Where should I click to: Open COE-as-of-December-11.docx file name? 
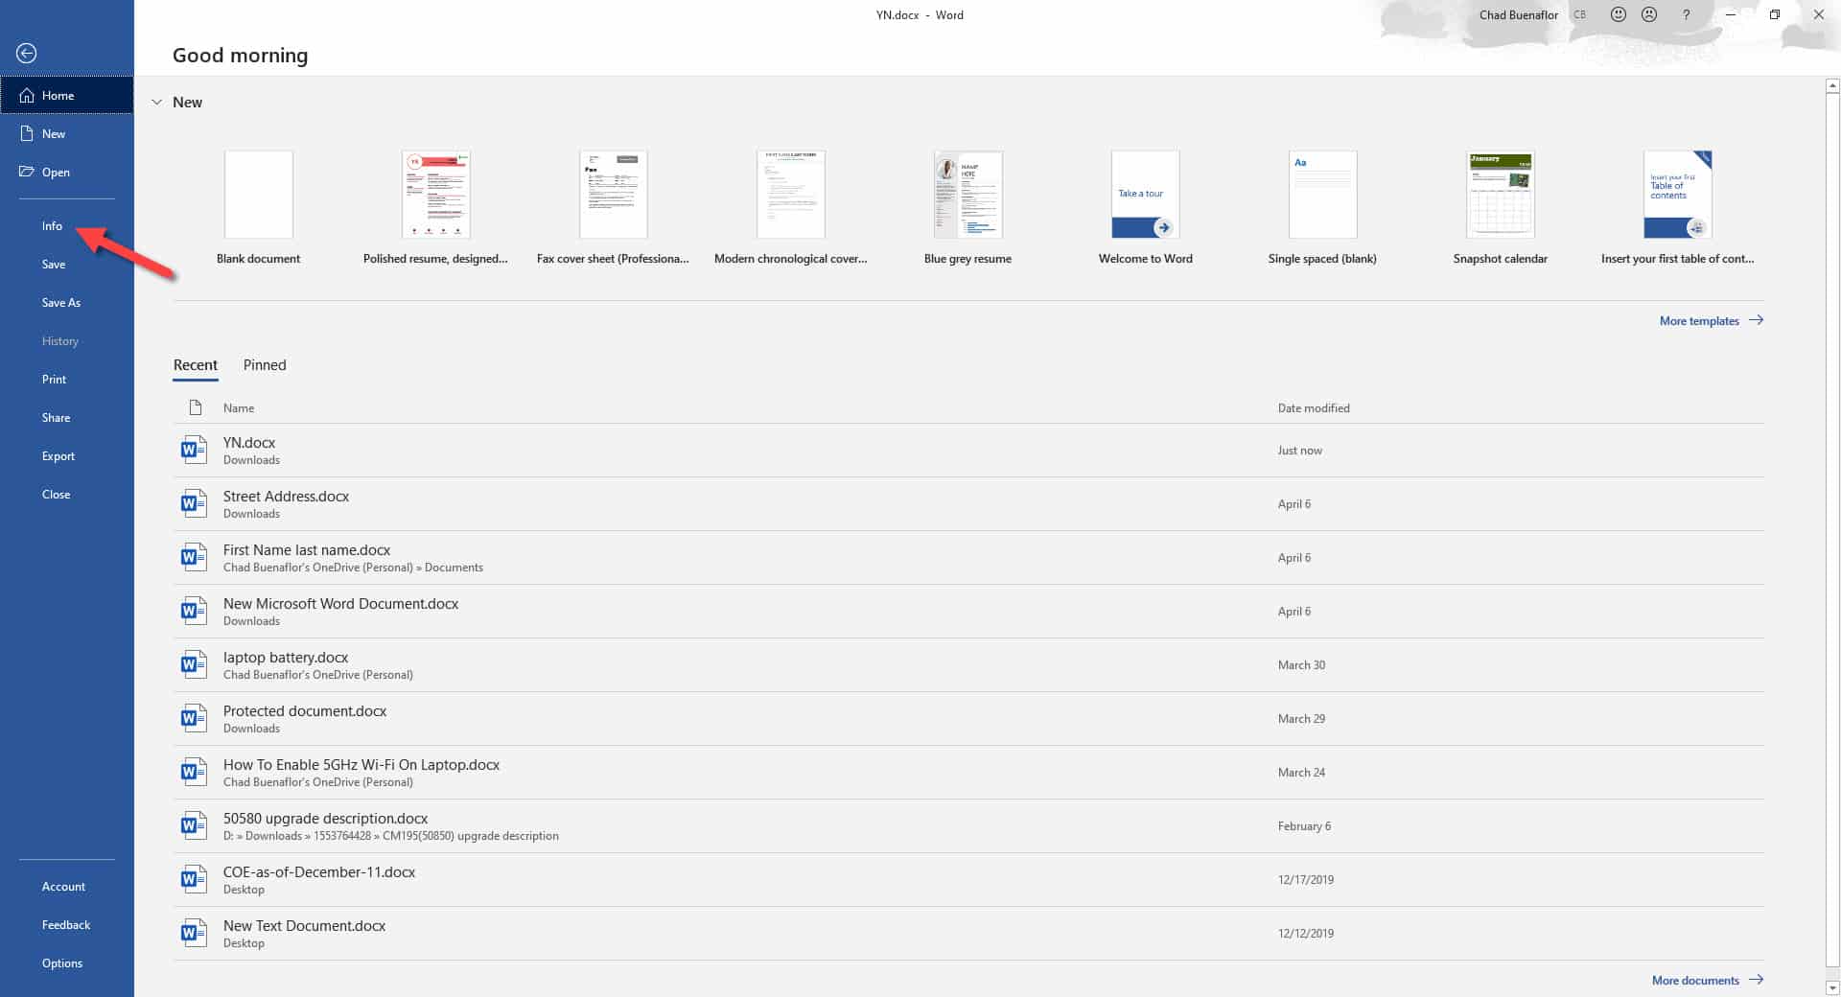point(319,872)
